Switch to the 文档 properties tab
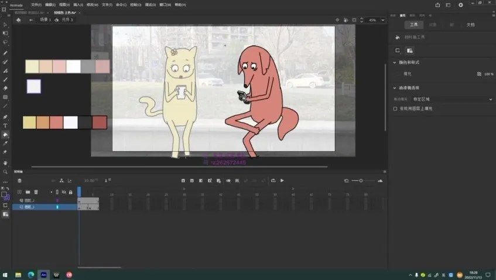The image size is (496, 280). point(470,25)
